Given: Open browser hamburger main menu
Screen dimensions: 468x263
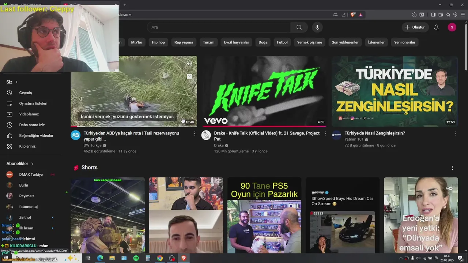Looking at the screenshot, I should [463, 15].
